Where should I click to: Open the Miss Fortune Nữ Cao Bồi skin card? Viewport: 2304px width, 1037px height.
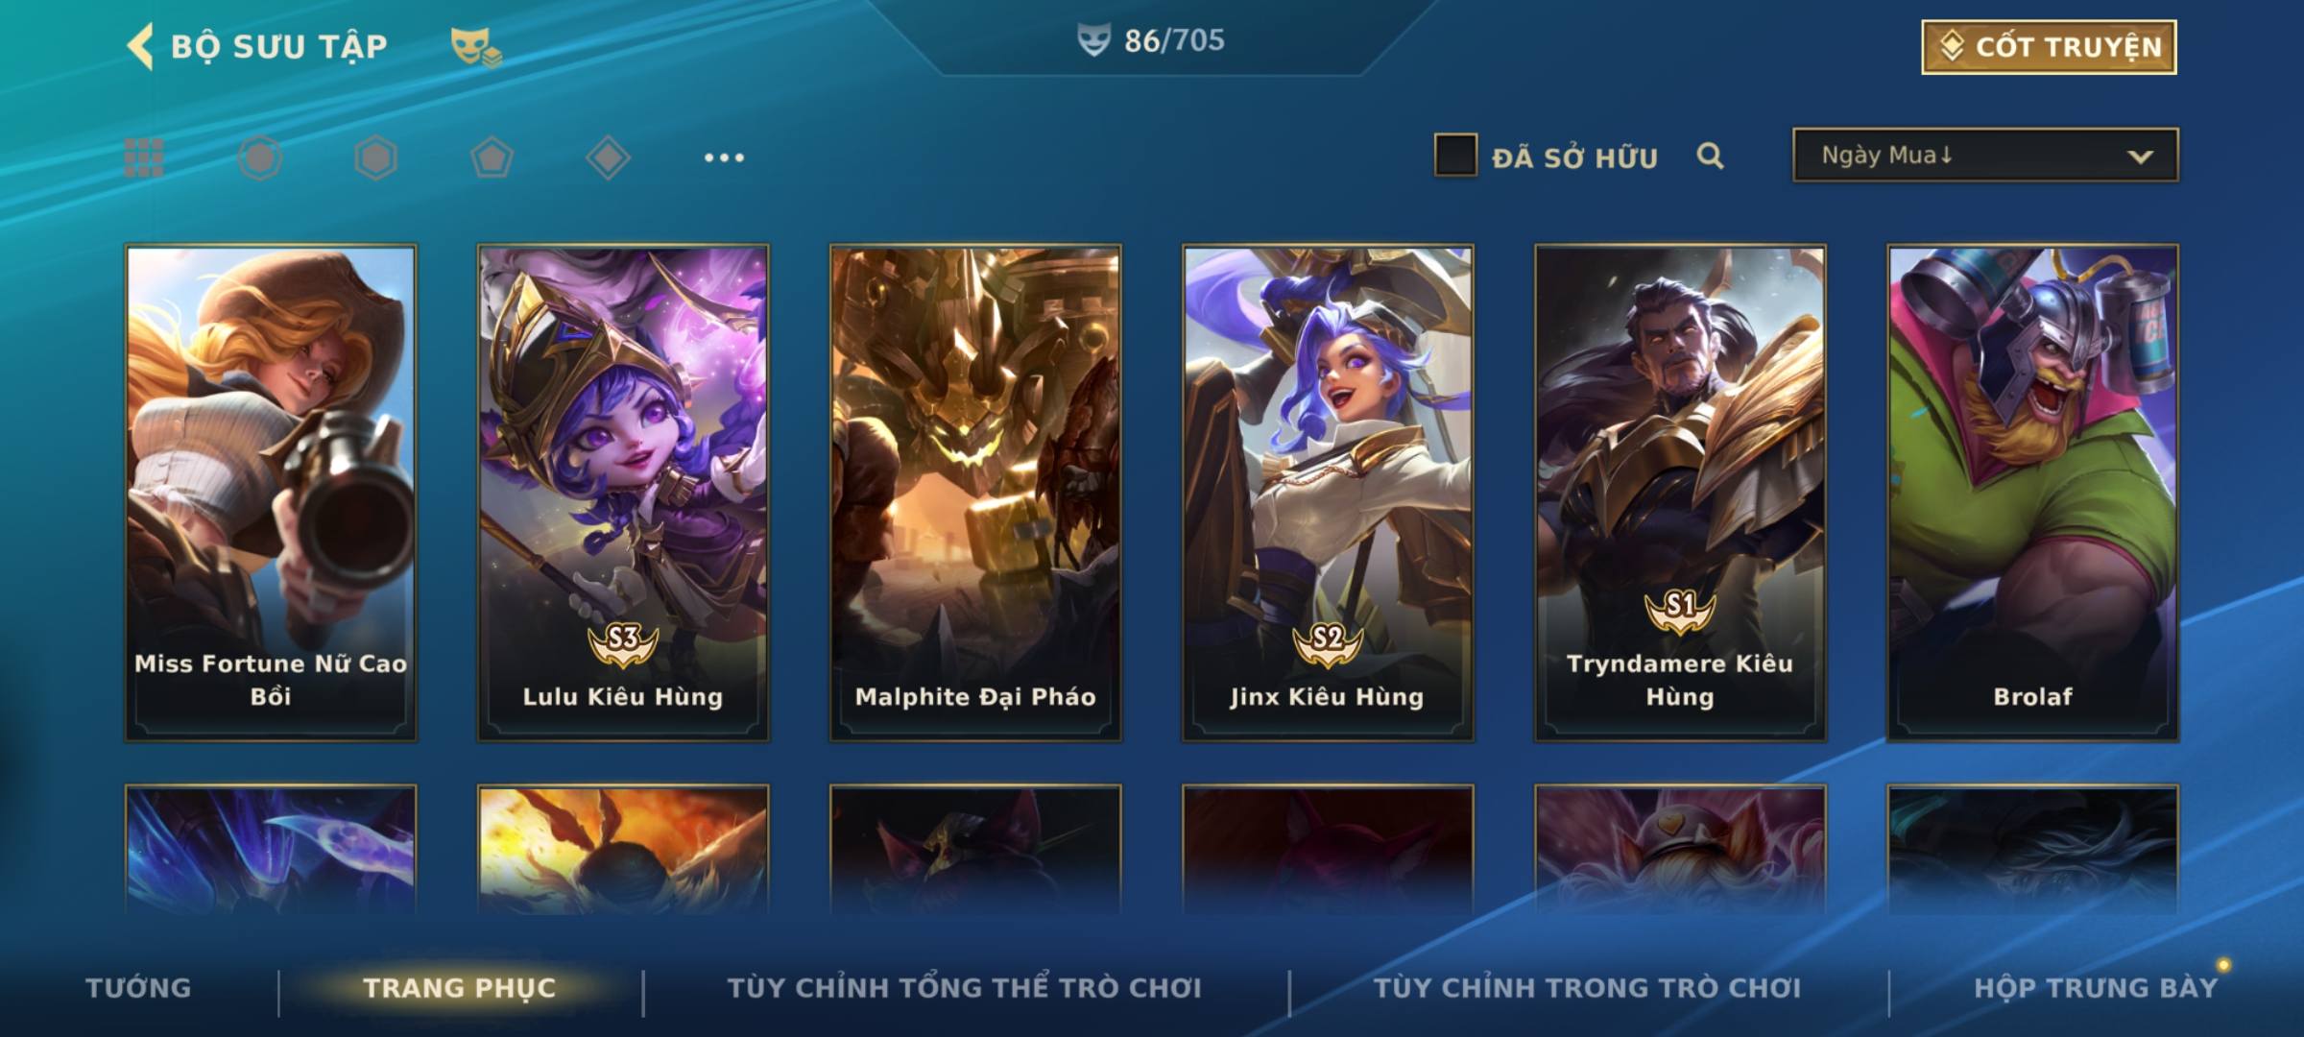(271, 493)
